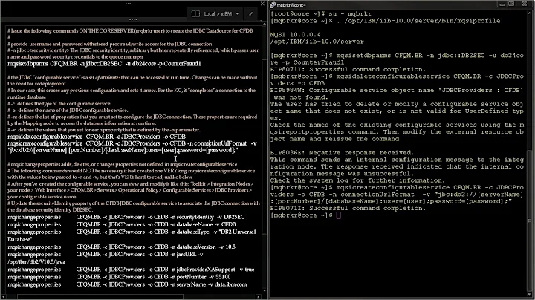
Task: Click the mqbrkr@core terminal title text
Action: 291,5
